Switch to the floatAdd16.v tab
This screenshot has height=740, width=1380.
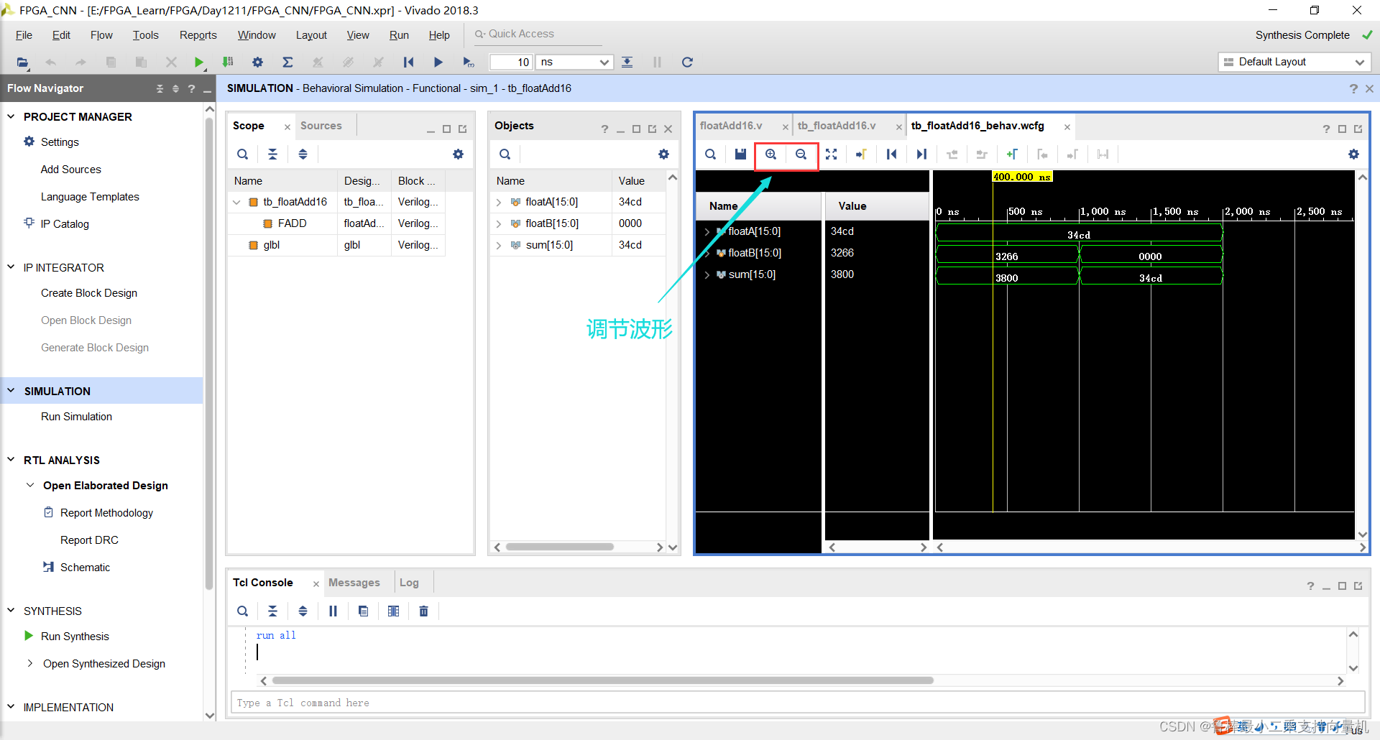point(731,126)
